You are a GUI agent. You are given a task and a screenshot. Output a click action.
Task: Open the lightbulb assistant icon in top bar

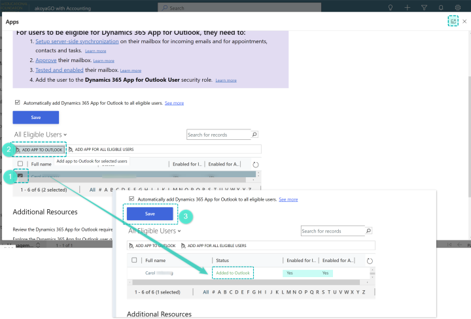tap(390, 7)
